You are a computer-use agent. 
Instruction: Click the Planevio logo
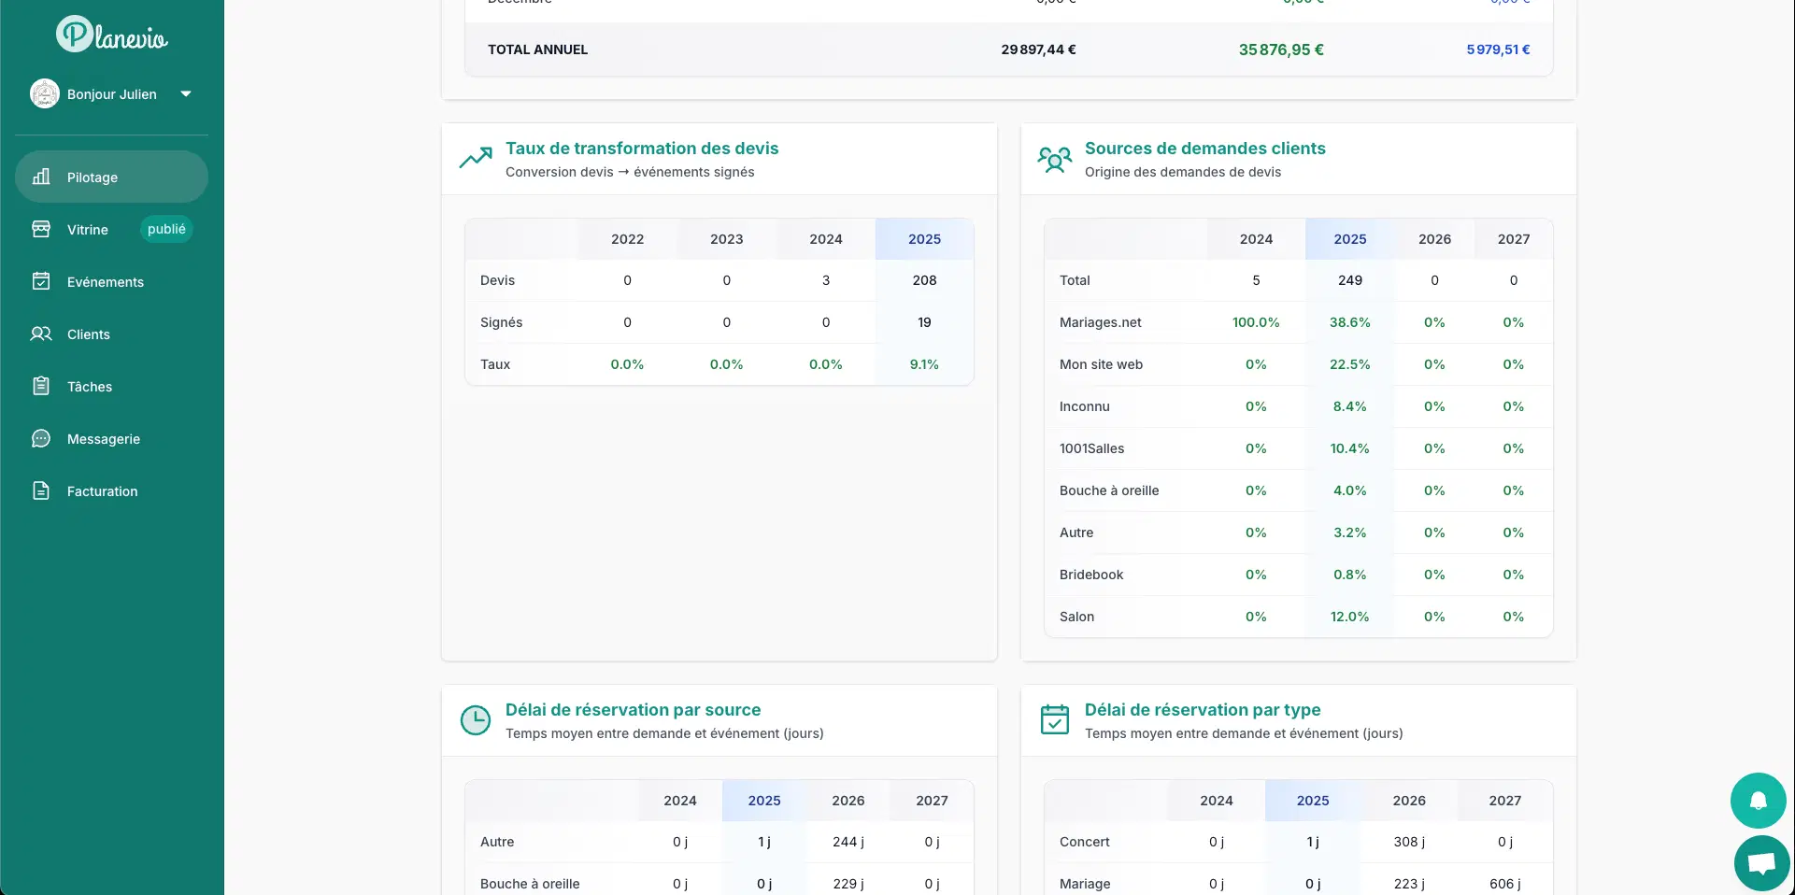pos(111,36)
